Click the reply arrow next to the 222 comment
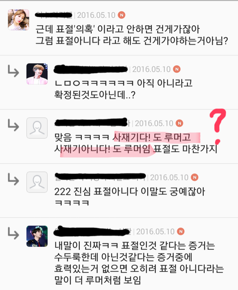The image size is (238, 290). (13, 179)
